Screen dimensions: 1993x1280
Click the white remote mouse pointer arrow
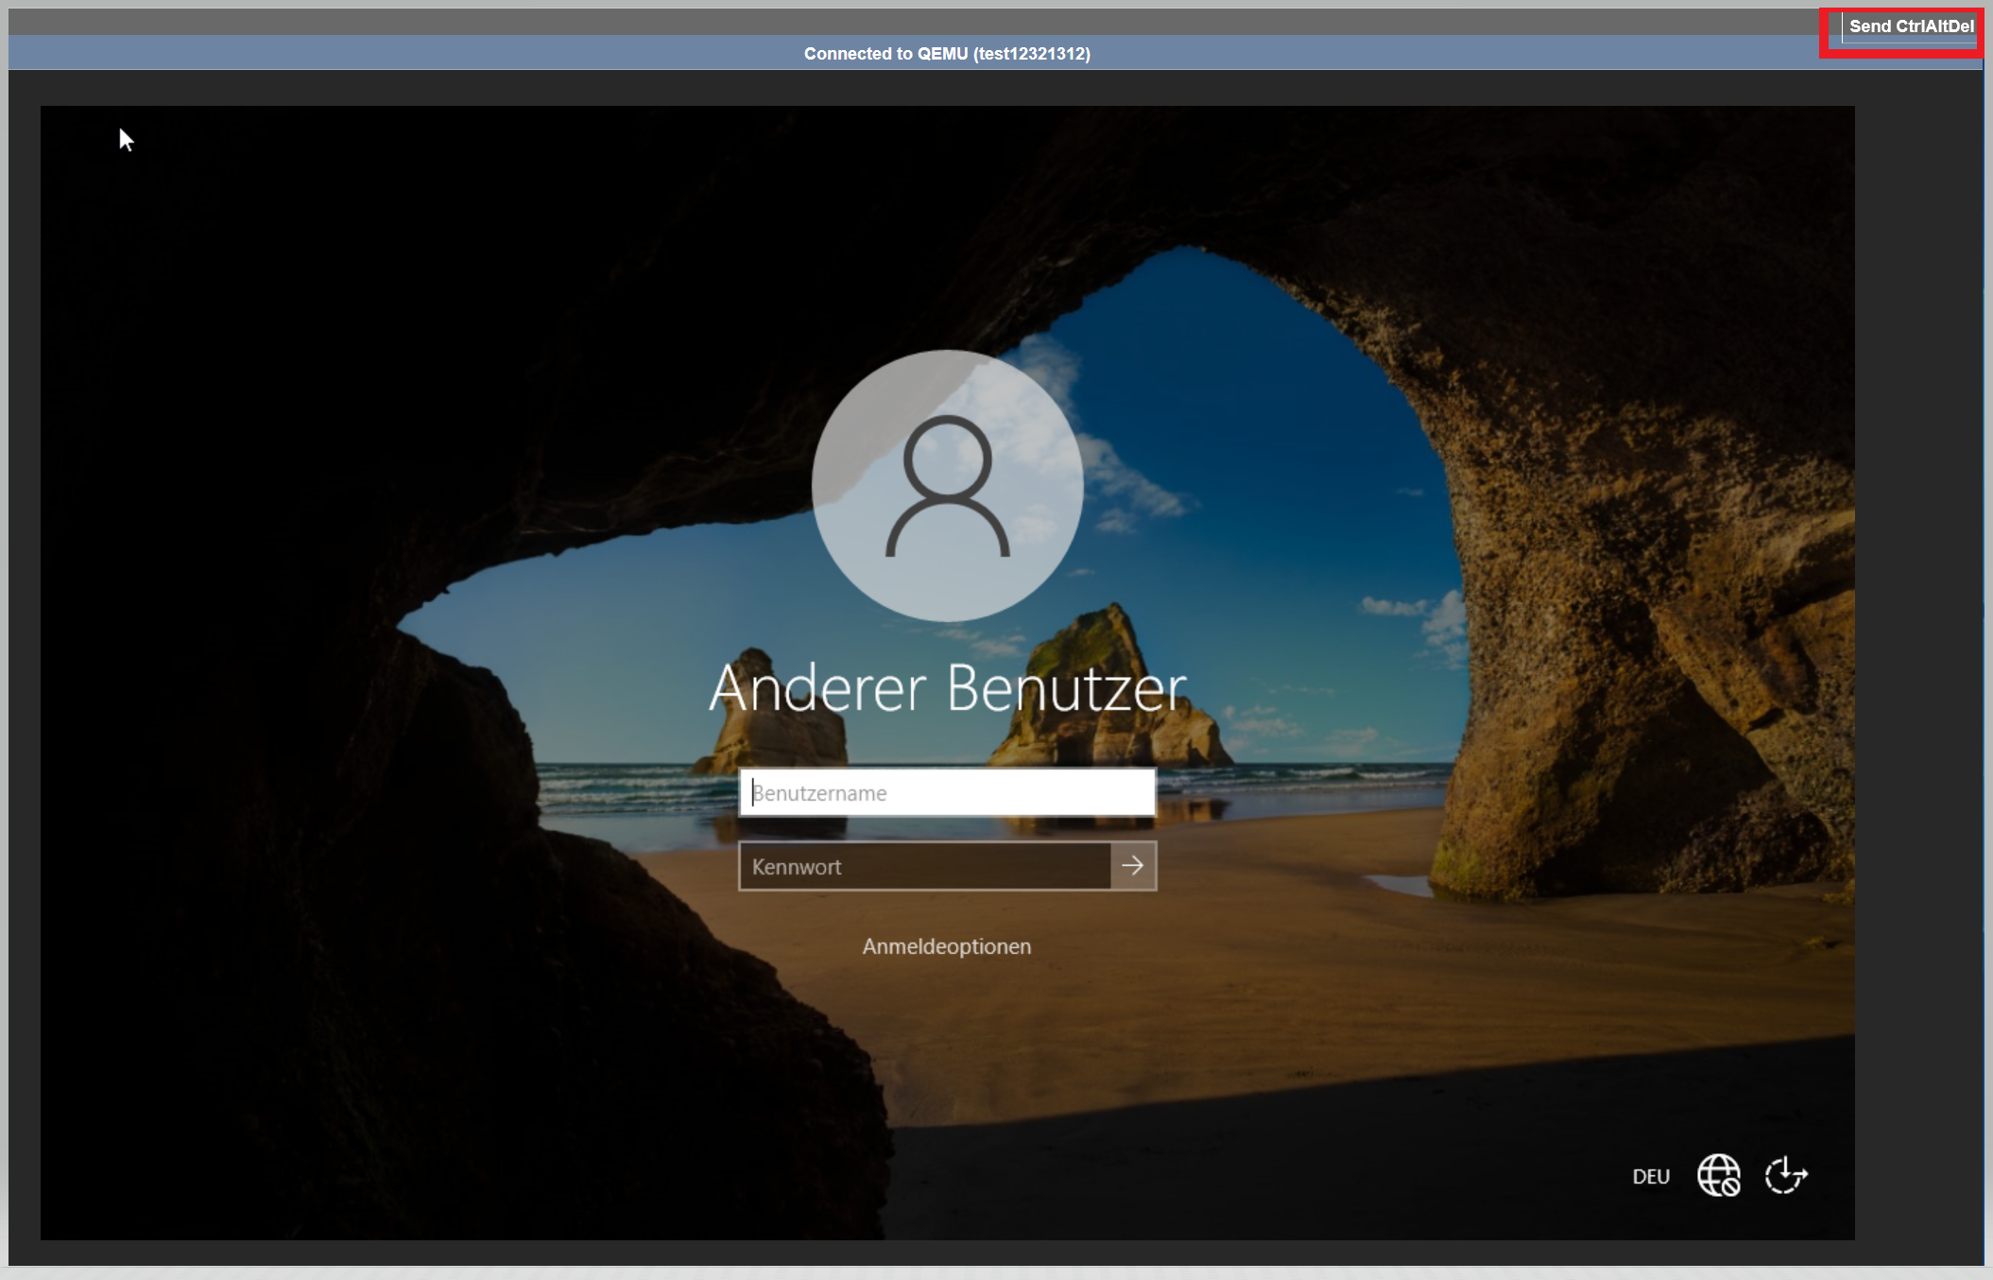[126, 140]
